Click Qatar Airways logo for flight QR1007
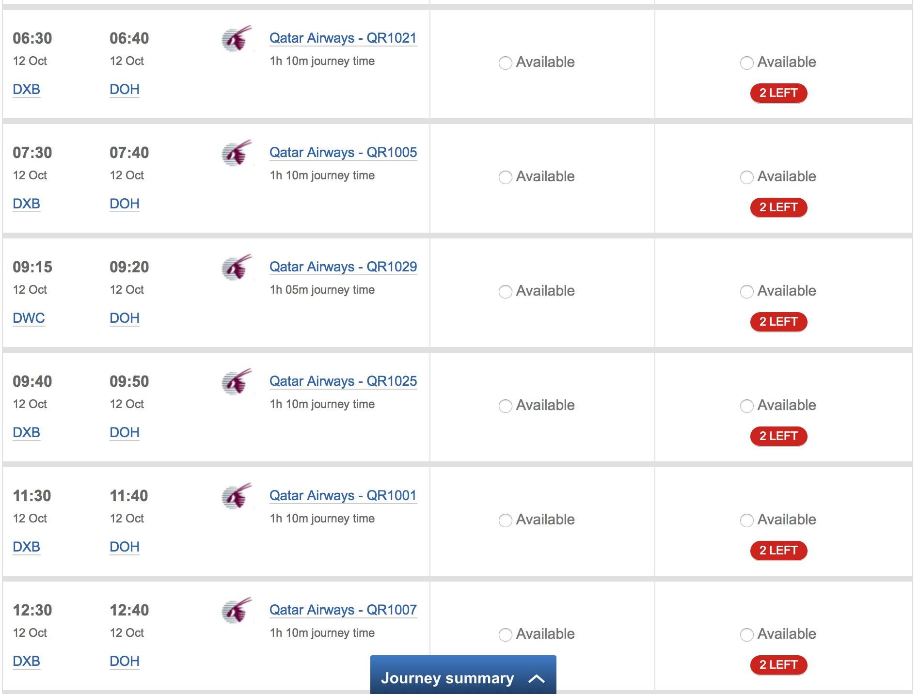The height and width of the screenshot is (694, 919). tap(237, 610)
